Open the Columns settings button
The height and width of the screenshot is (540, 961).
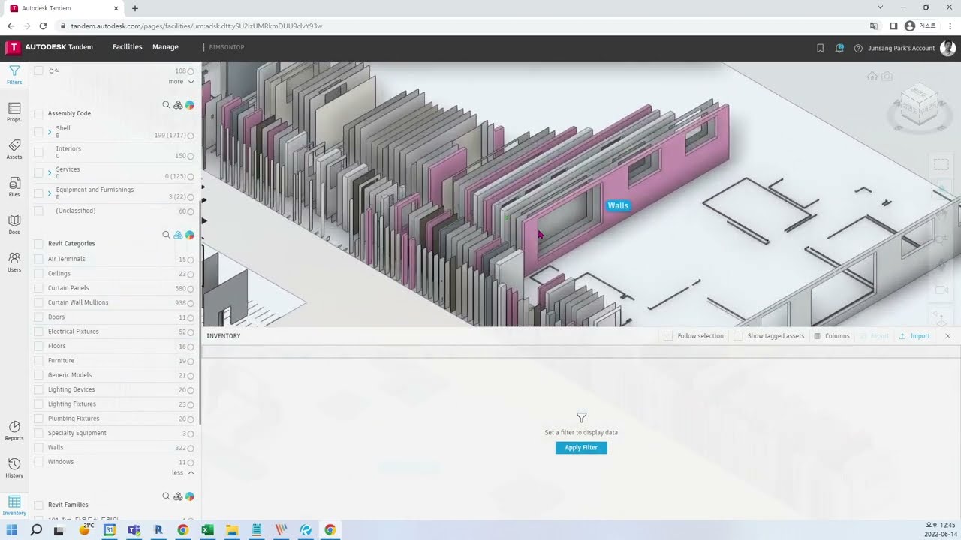click(x=832, y=336)
